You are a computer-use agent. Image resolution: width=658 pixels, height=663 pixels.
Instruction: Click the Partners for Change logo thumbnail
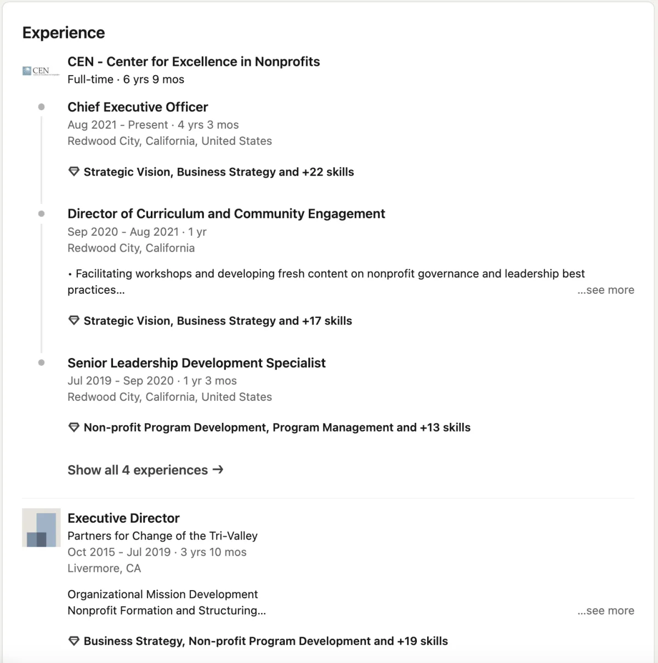41,528
